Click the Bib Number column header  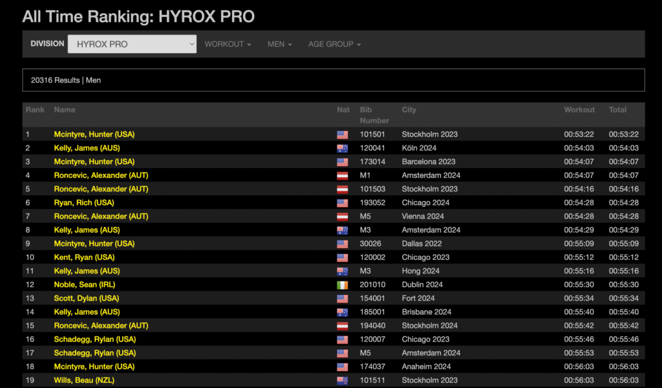tap(374, 115)
